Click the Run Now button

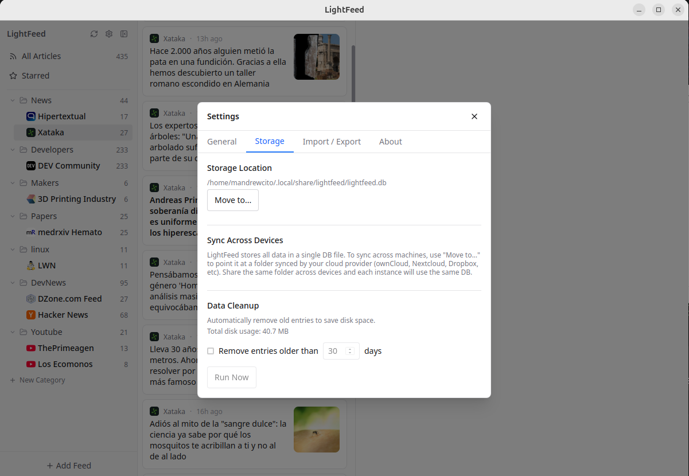(x=232, y=377)
